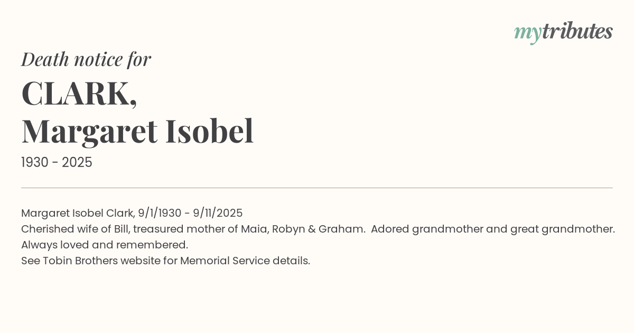Click the green "my" in the logo
The image size is (634, 333).
527,33
